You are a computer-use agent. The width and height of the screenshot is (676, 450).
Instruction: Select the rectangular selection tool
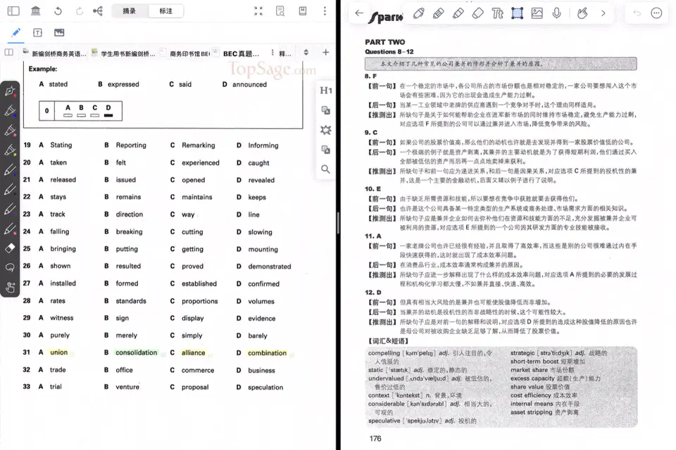point(518,13)
